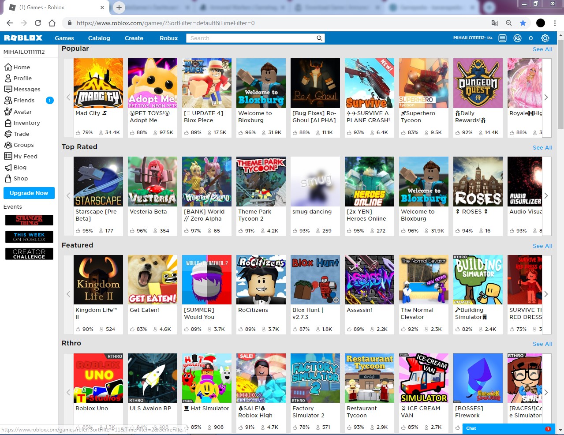564x435 pixels.
Task: Open the notifications stream icon
Action: pos(502,38)
